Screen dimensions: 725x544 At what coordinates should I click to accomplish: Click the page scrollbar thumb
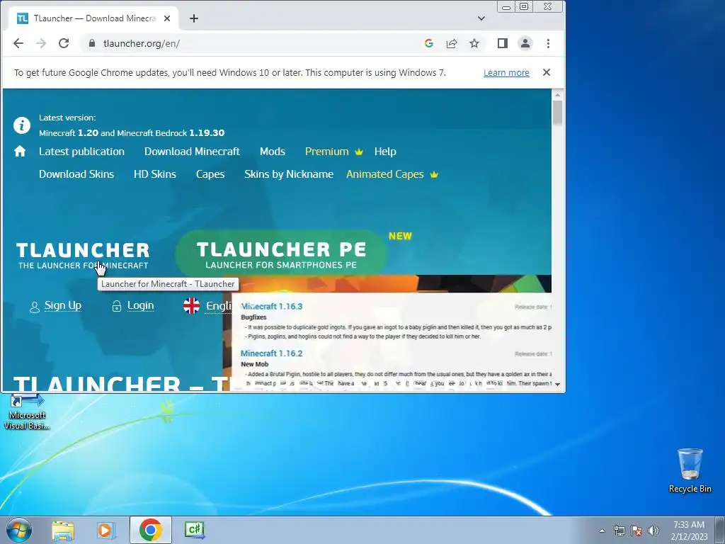pyautogui.click(x=557, y=113)
